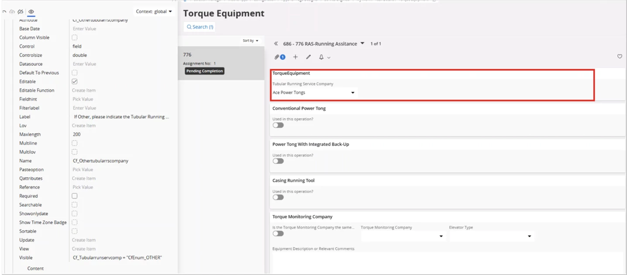This screenshot has width=627, height=275.
Task: Click Create Item for View
Action: pos(84,249)
